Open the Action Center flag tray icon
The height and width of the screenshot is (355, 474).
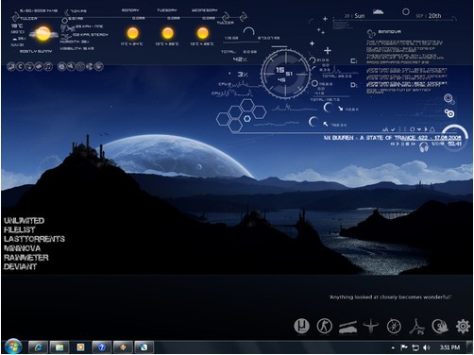[x=404, y=347]
